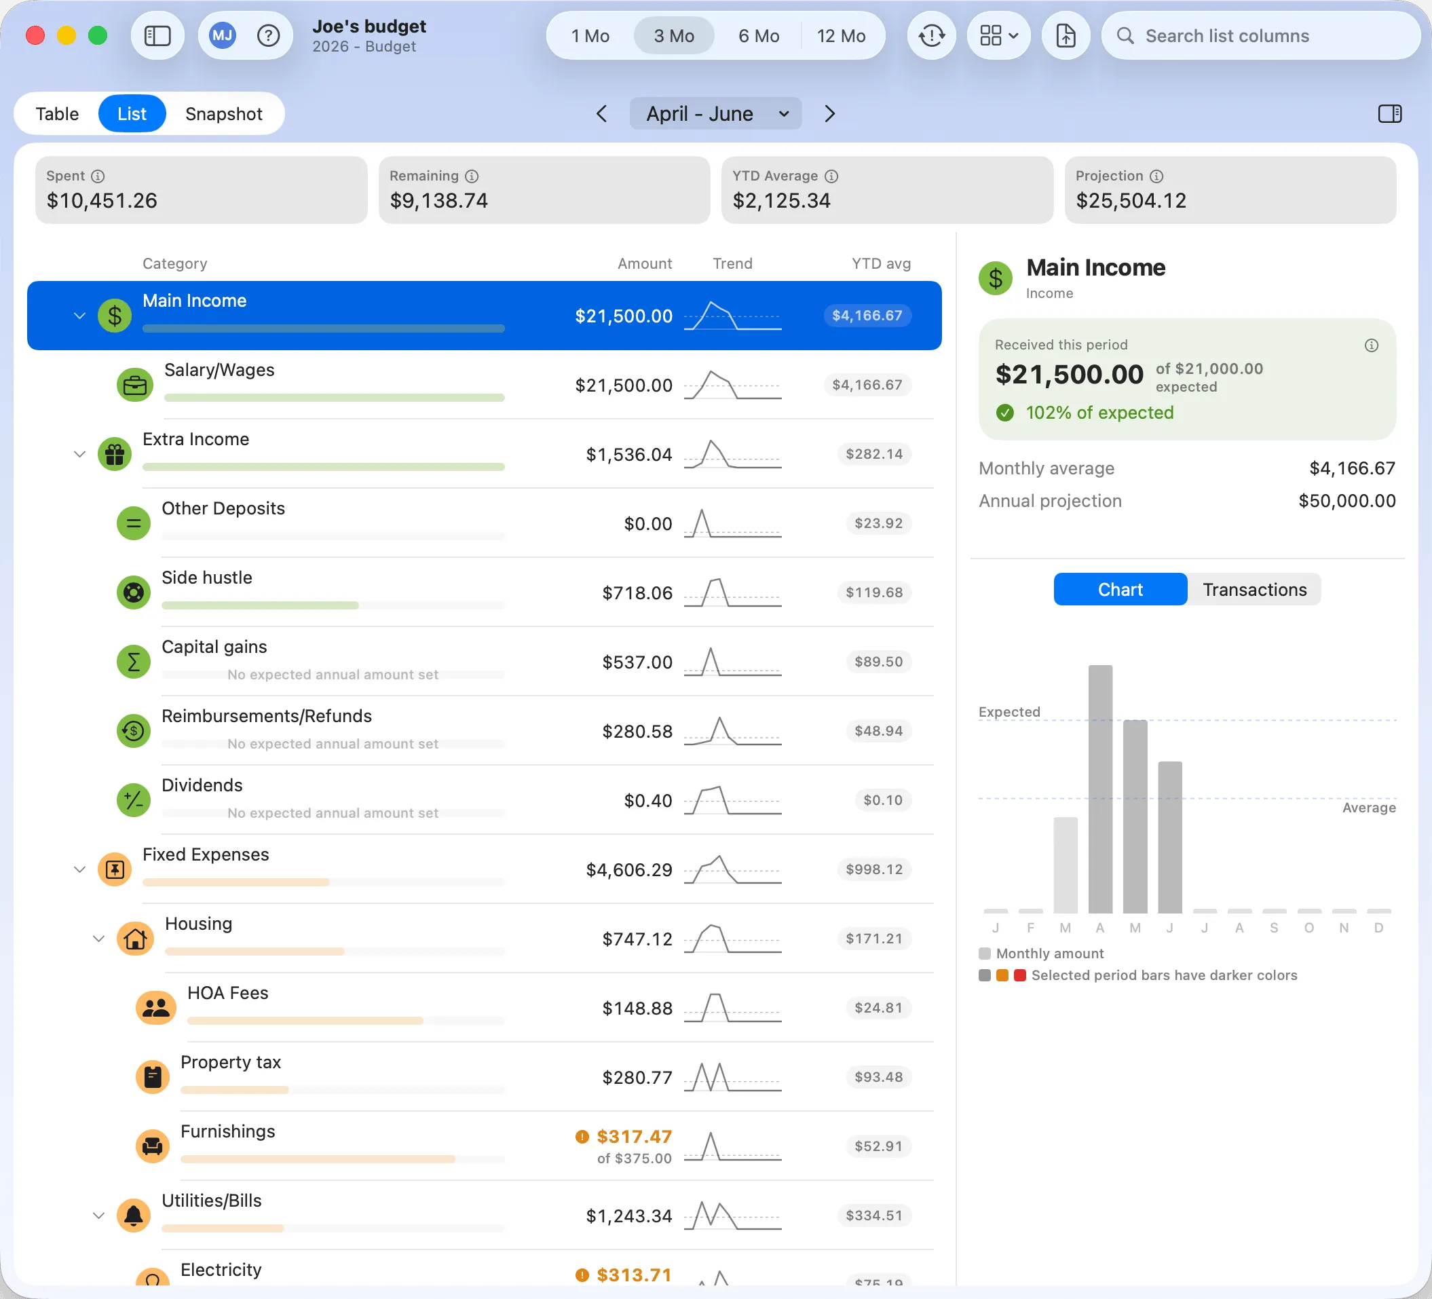Switch to the List view tab
Image resolution: width=1432 pixels, height=1299 pixels.
tap(132, 113)
